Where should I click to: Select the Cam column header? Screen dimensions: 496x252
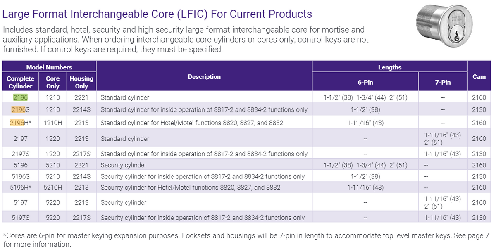479,77
